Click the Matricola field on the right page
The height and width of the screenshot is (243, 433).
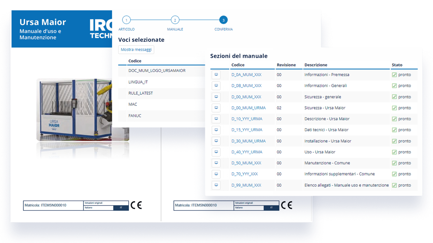tap(204, 205)
